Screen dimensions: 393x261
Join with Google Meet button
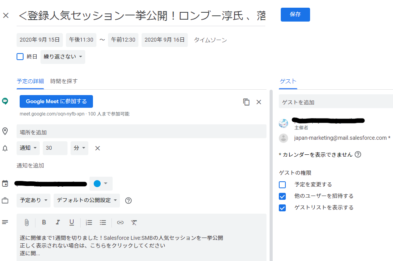coord(56,101)
